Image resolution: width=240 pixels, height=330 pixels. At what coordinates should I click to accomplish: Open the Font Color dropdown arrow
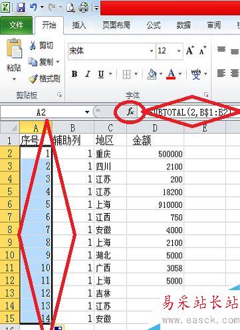(180, 74)
